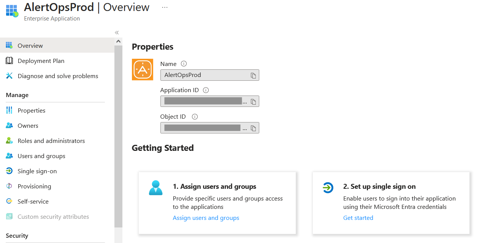490x243 pixels.
Task: Click the person icon on Assign users card
Action: tap(156, 188)
